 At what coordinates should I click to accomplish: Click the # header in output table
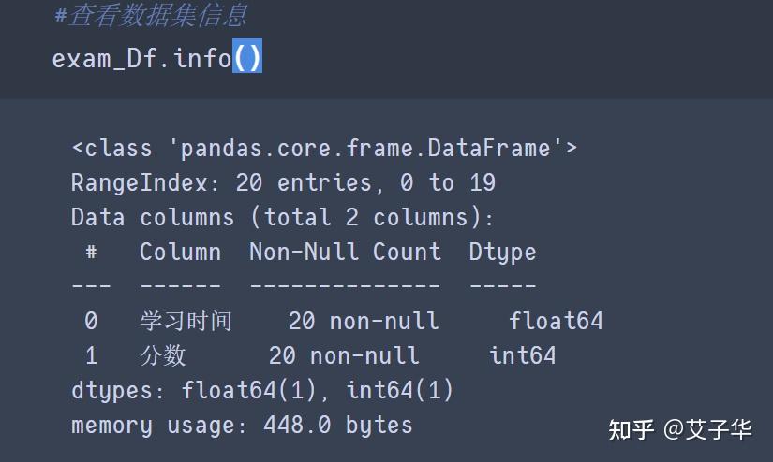tap(91, 252)
